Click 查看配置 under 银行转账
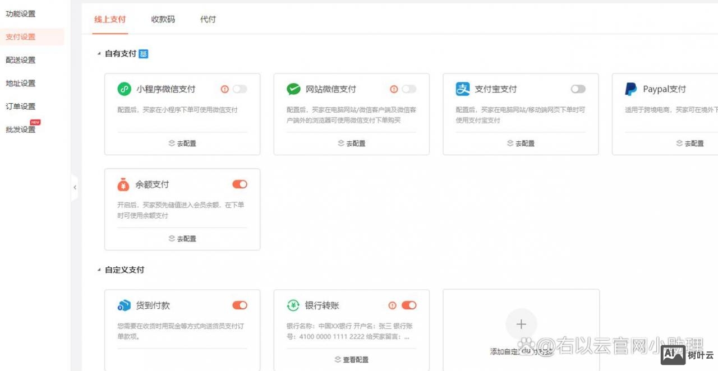This screenshot has width=718, height=371. (351, 359)
